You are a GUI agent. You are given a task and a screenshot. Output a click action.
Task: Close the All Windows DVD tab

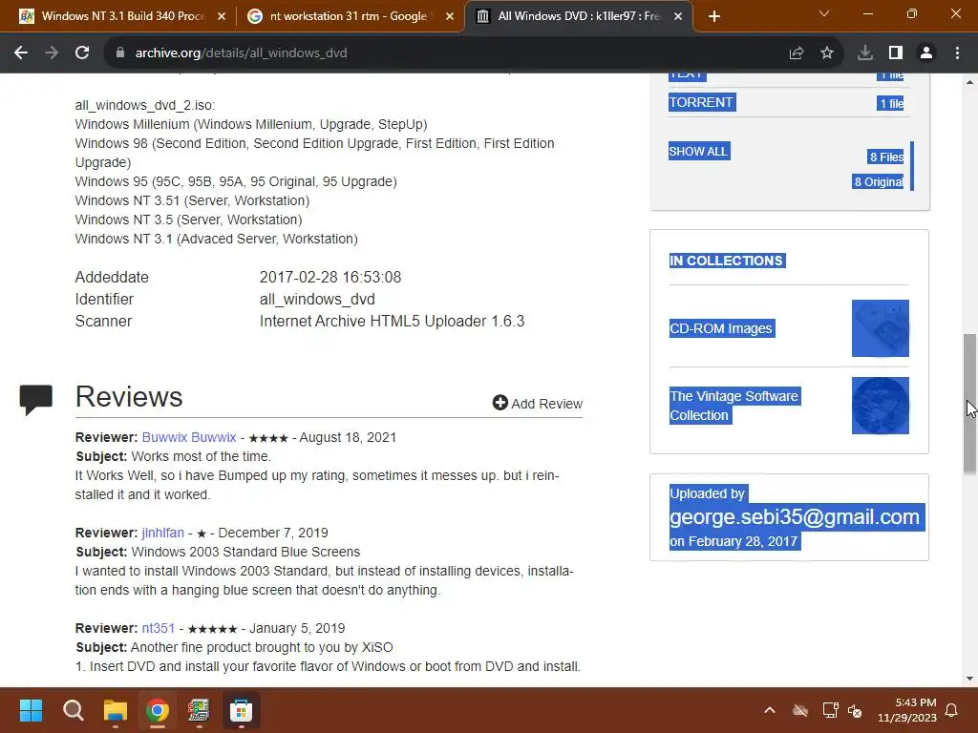click(678, 17)
